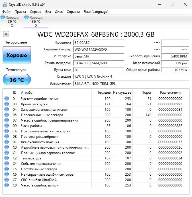The height and width of the screenshot is (197, 192).
Task: Click status icon for Полных циклов парковок головок
Action: pos(7,153)
